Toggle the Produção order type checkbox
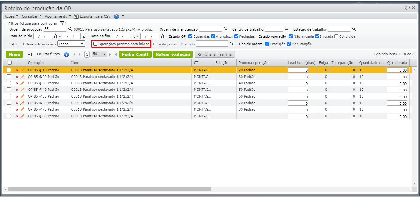This screenshot has width=420, height=197. click(x=268, y=44)
